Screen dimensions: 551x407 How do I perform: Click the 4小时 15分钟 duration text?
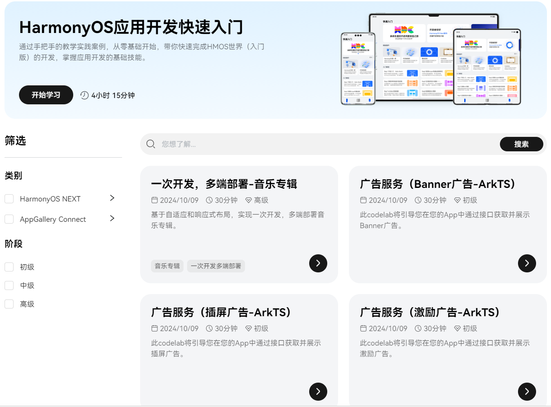pos(113,95)
